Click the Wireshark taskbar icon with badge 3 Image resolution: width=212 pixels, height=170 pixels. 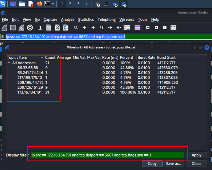tap(124, 4)
